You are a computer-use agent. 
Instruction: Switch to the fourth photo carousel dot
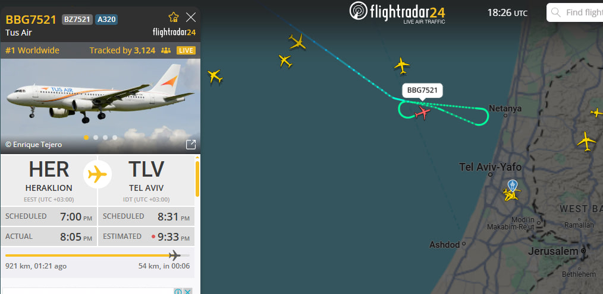pyautogui.click(x=115, y=138)
